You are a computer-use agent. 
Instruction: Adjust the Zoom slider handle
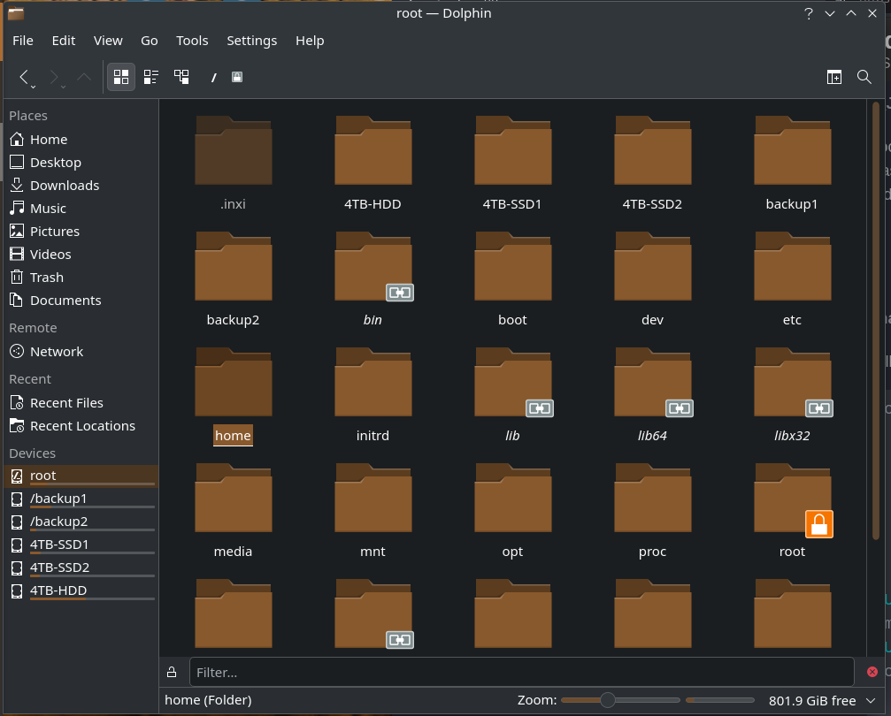point(608,700)
